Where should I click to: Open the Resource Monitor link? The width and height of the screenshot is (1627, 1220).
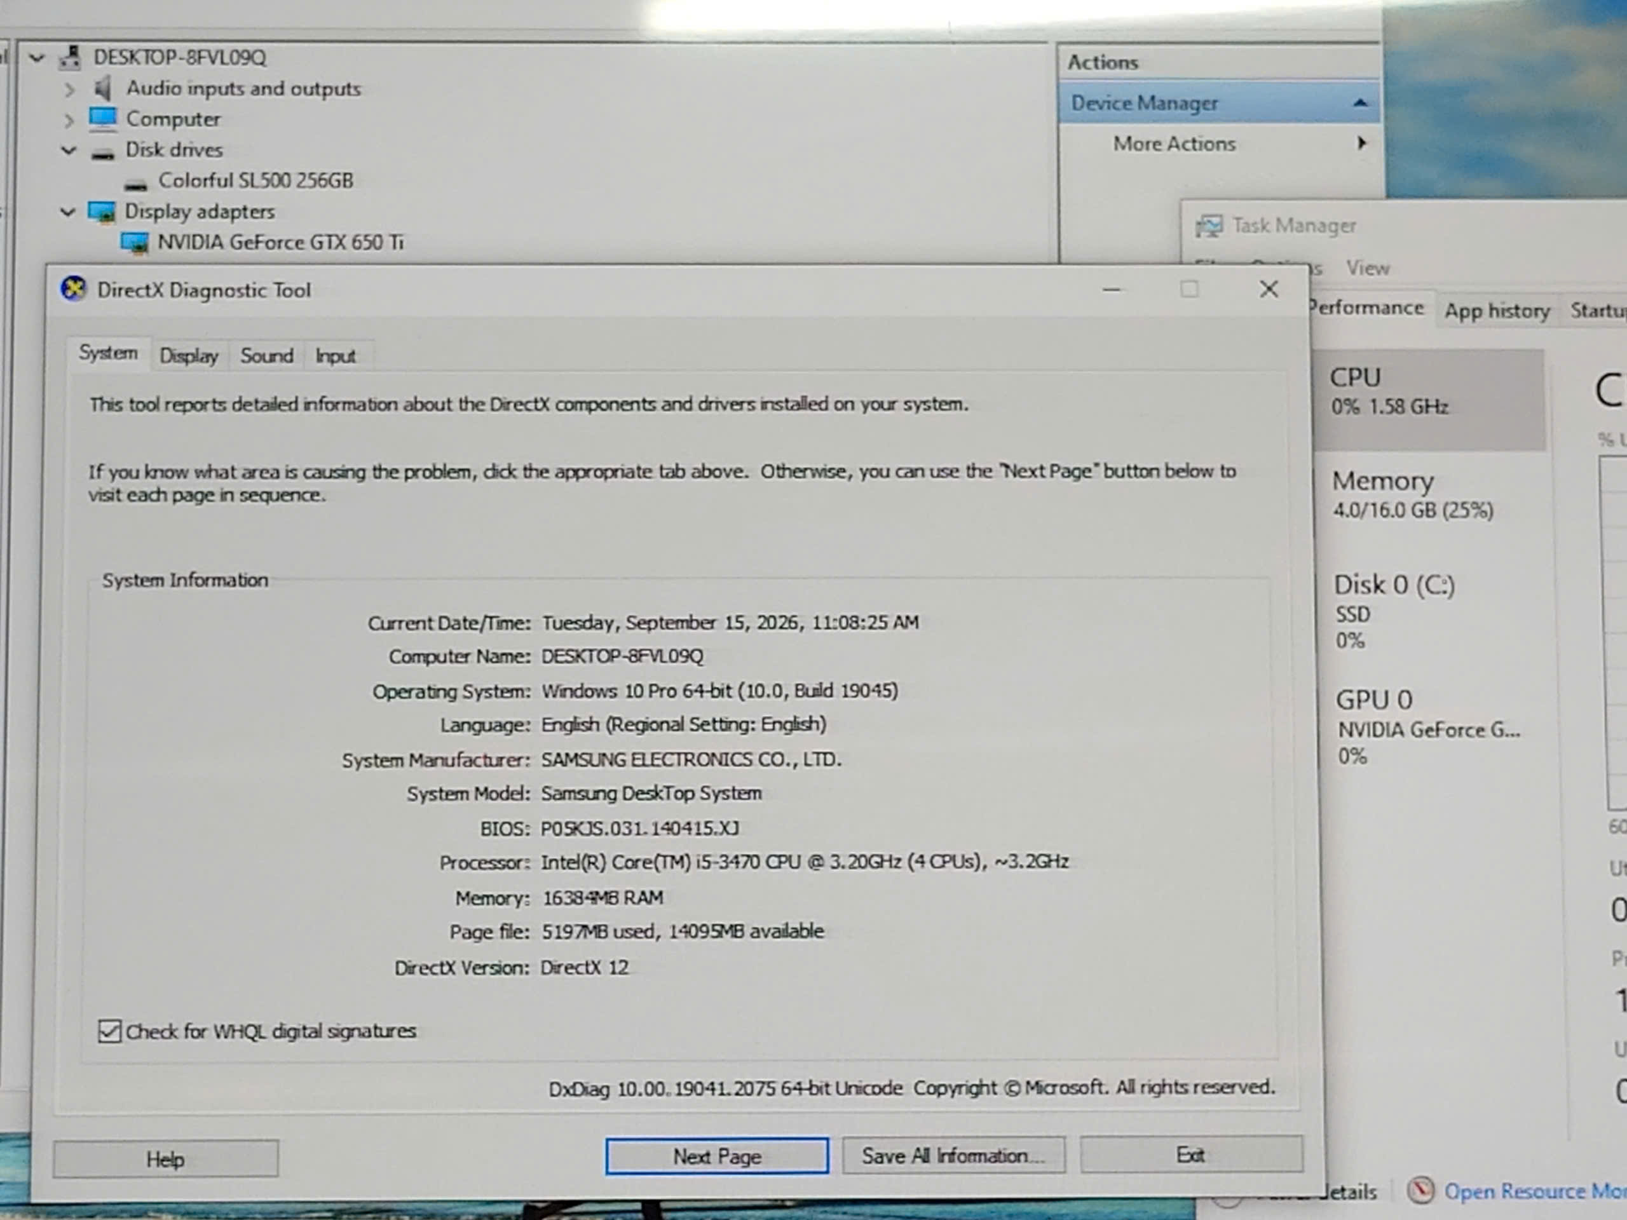point(1535,1191)
